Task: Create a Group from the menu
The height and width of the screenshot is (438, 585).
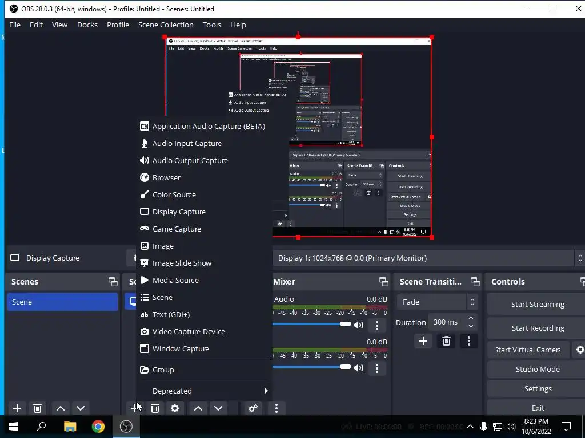Action: 204,370
